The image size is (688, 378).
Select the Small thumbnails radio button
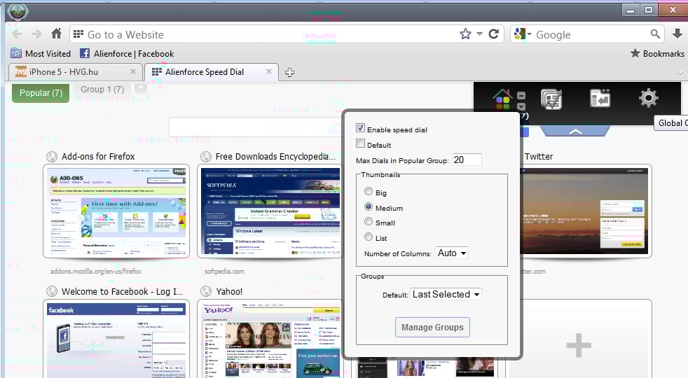369,221
